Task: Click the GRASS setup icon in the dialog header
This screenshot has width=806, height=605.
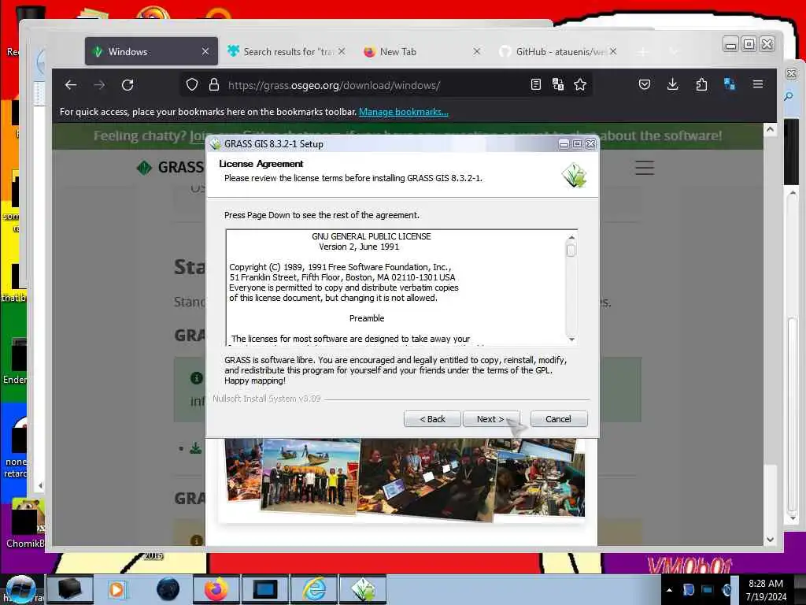Action: pyautogui.click(x=574, y=175)
